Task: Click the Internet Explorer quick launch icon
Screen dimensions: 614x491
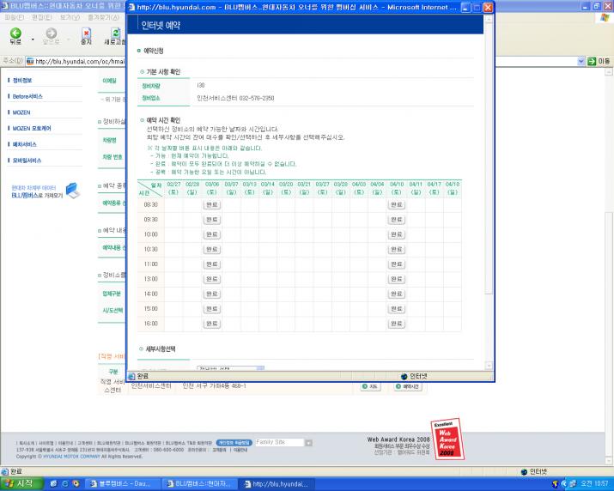Action: click(x=65, y=484)
